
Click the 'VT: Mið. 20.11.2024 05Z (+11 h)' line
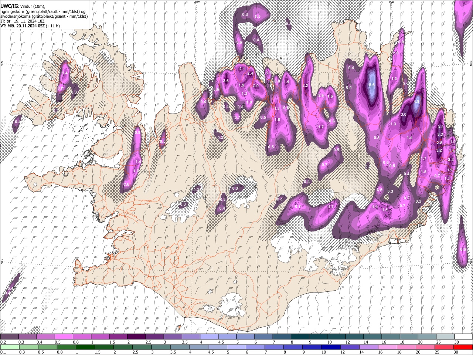[30, 26]
